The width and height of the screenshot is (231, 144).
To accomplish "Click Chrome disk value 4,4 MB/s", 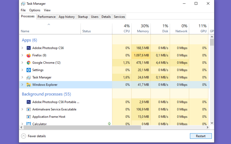I will coord(162,63).
